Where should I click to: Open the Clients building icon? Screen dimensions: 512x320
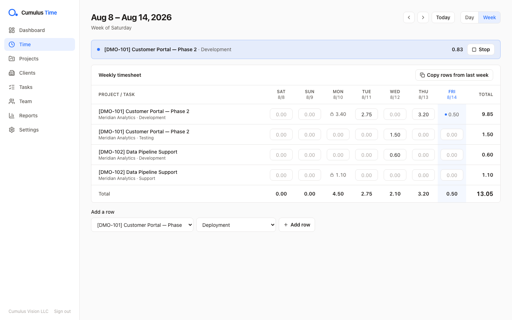click(12, 73)
